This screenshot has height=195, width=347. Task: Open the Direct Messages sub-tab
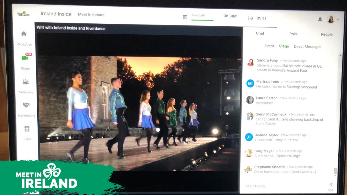pos(308,47)
